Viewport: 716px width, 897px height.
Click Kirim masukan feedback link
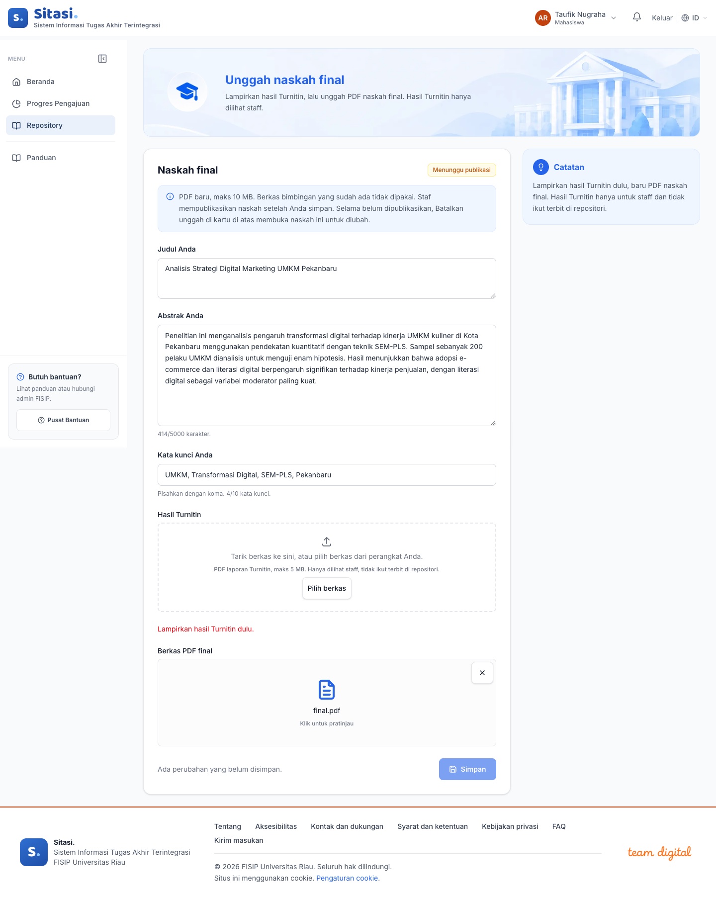pyautogui.click(x=239, y=840)
